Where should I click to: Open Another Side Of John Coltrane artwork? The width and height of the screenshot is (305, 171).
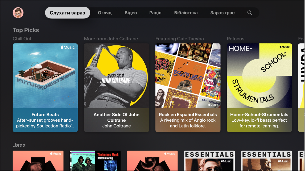[x=117, y=76]
